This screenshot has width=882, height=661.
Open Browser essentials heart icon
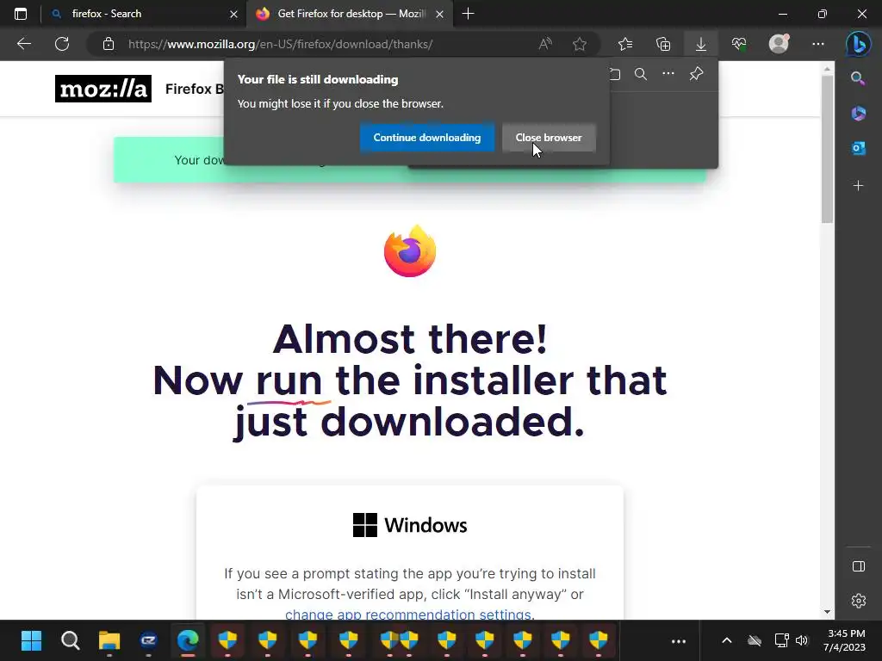(739, 44)
